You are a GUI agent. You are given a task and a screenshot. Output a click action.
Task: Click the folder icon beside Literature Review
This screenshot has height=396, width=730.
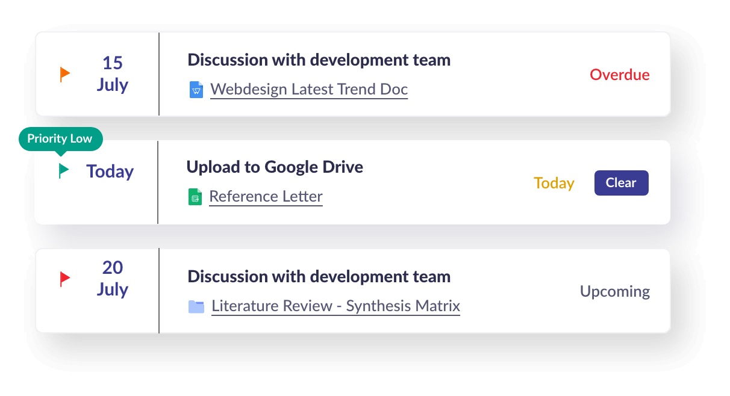pos(196,307)
